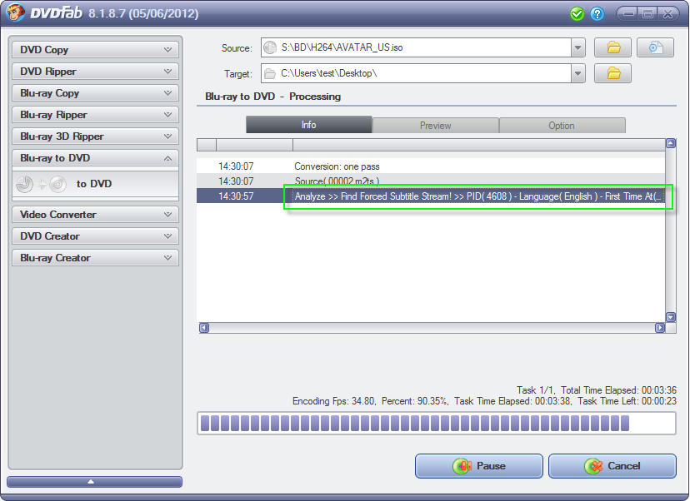Expand the Video Converter section
This screenshot has width=690, height=501.
(x=95, y=215)
